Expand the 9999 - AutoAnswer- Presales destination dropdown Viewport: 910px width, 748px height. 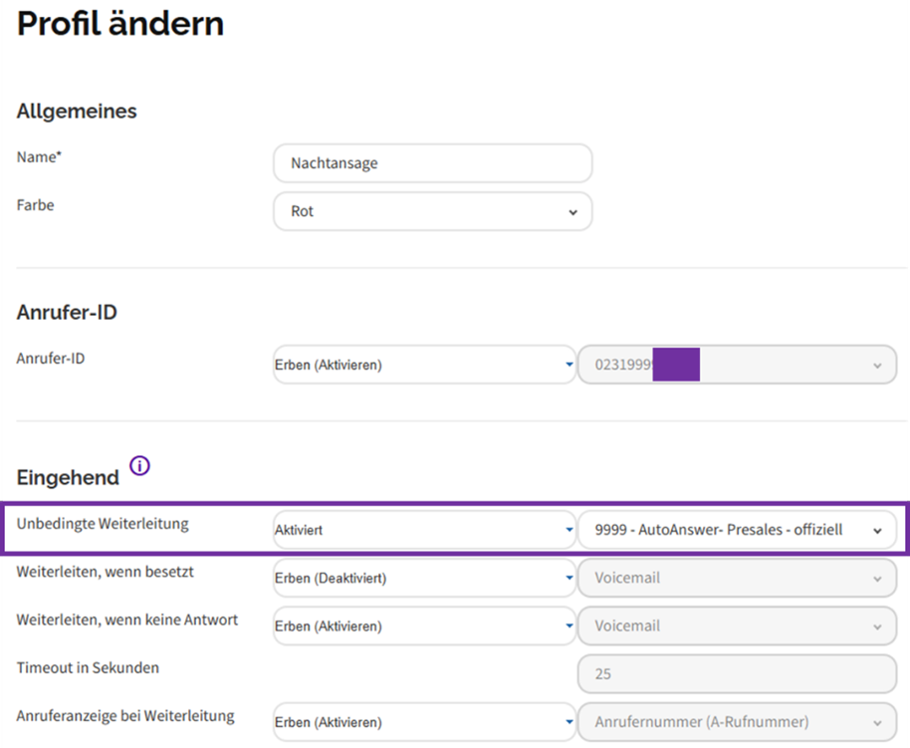pyautogui.click(x=737, y=530)
